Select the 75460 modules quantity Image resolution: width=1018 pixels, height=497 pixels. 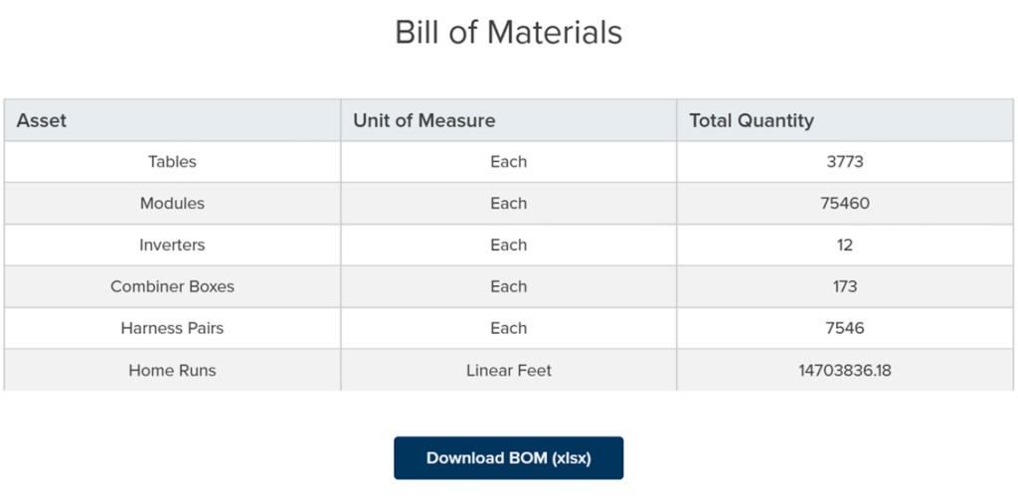[844, 204]
